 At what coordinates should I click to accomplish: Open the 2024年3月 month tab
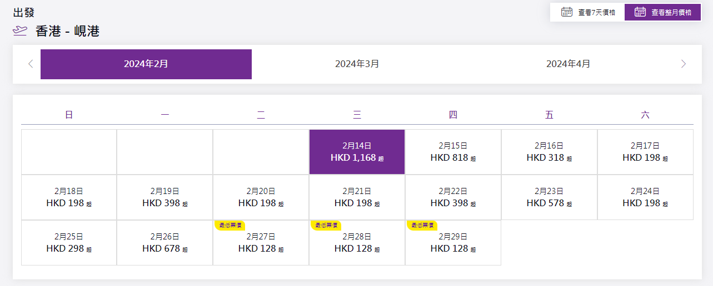click(x=357, y=64)
